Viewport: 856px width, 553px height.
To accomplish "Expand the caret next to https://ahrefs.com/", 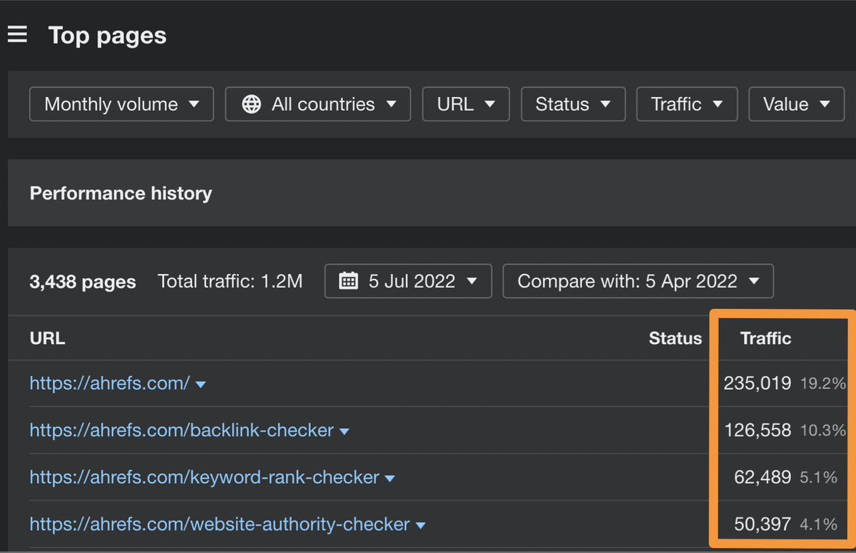I will coord(200,385).
